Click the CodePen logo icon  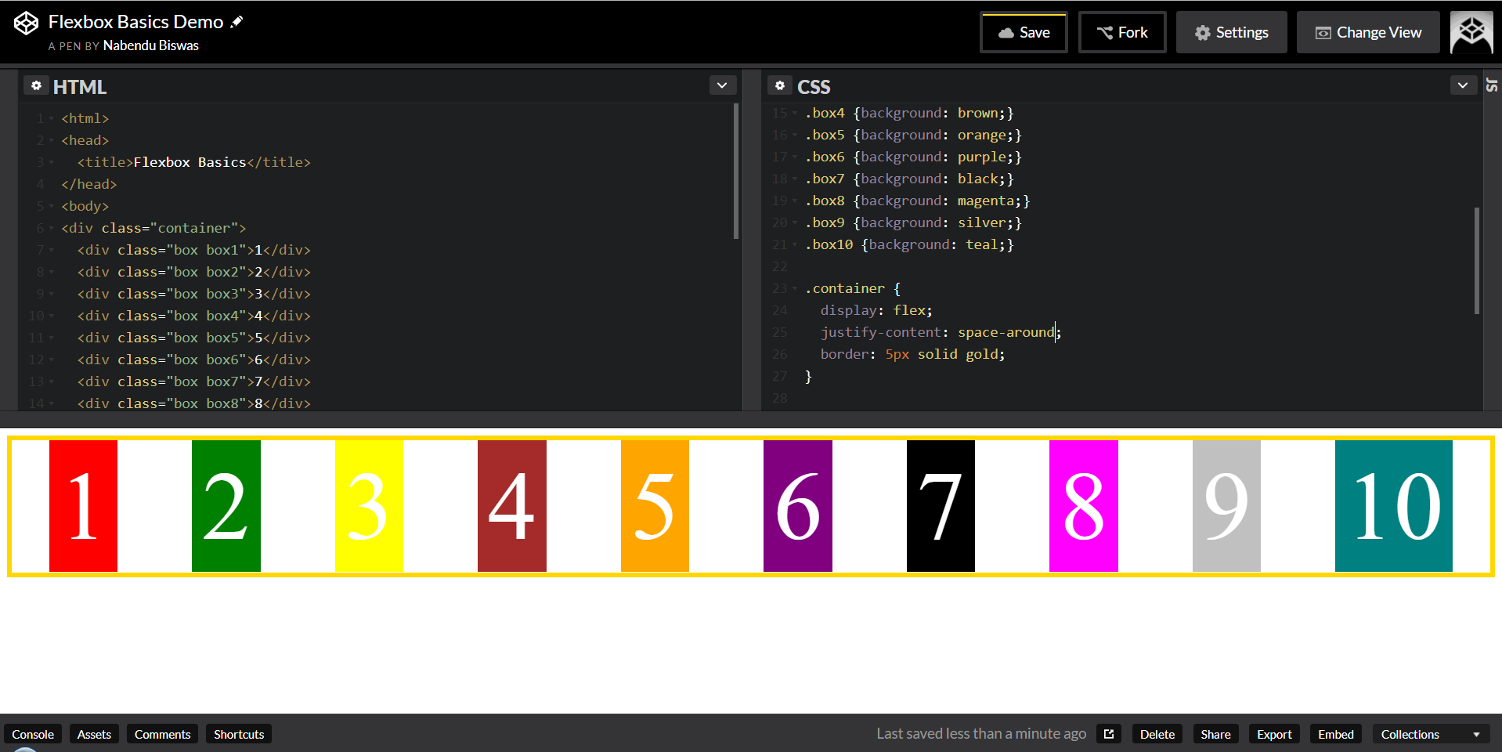coord(26,23)
